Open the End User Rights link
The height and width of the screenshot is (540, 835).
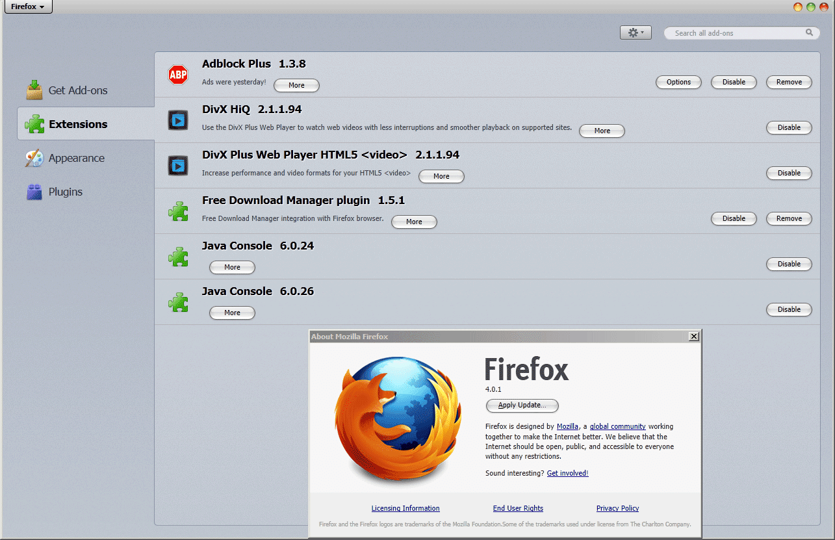(x=518, y=508)
